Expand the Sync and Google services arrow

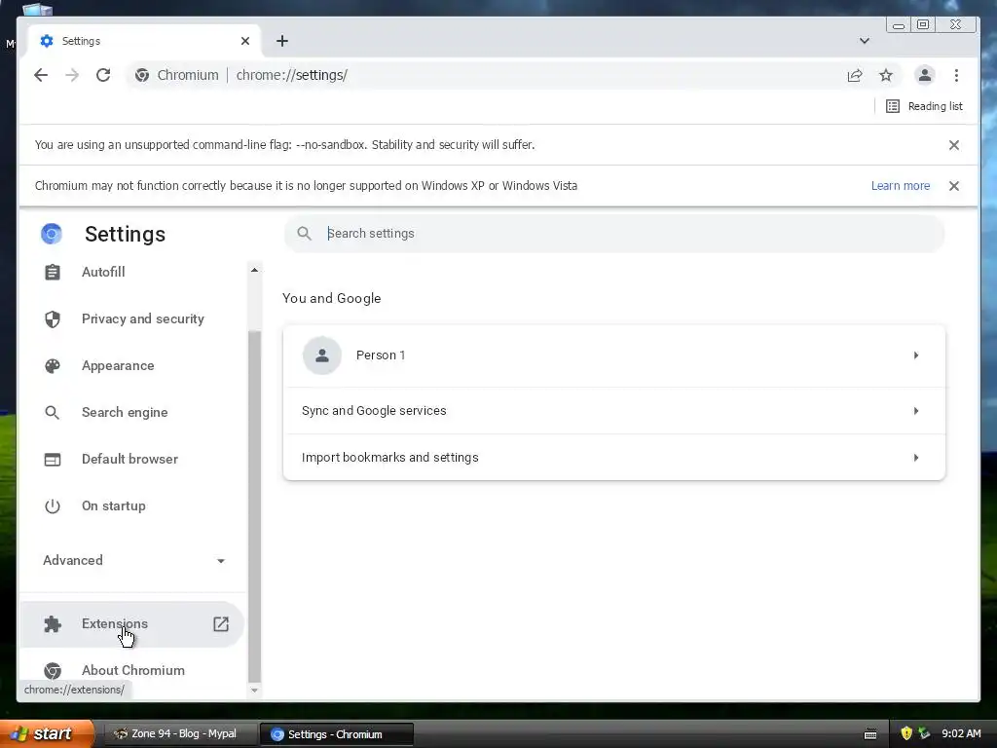pos(915,411)
